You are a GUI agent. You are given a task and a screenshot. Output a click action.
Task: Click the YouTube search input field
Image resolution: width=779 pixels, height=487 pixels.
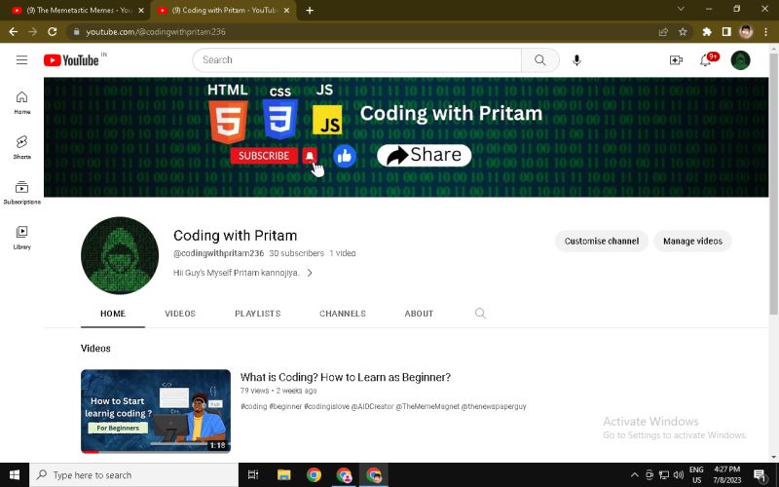click(x=356, y=60)
